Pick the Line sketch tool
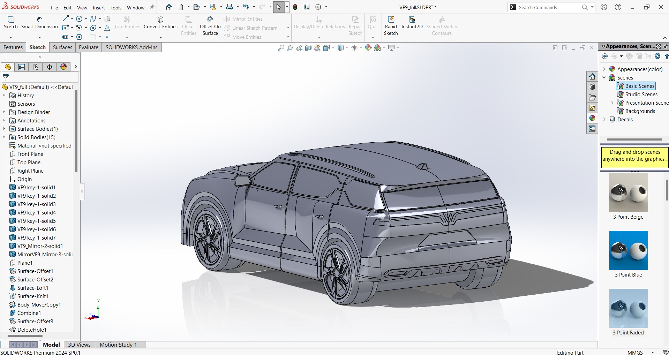The height and width of the screenshot is (355, 669). pos(65,19)
